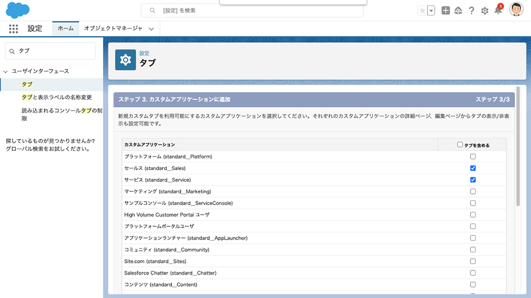Check the サンプルコンソール checkbox
The image size is (531, 298).
[473, 203]
